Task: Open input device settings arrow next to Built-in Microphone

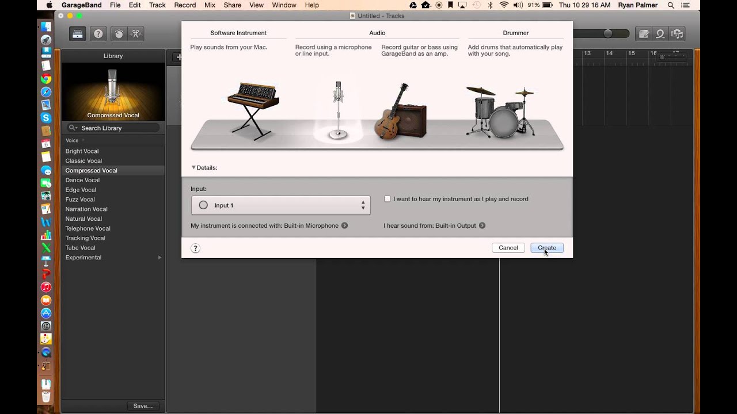Action: 344,225
